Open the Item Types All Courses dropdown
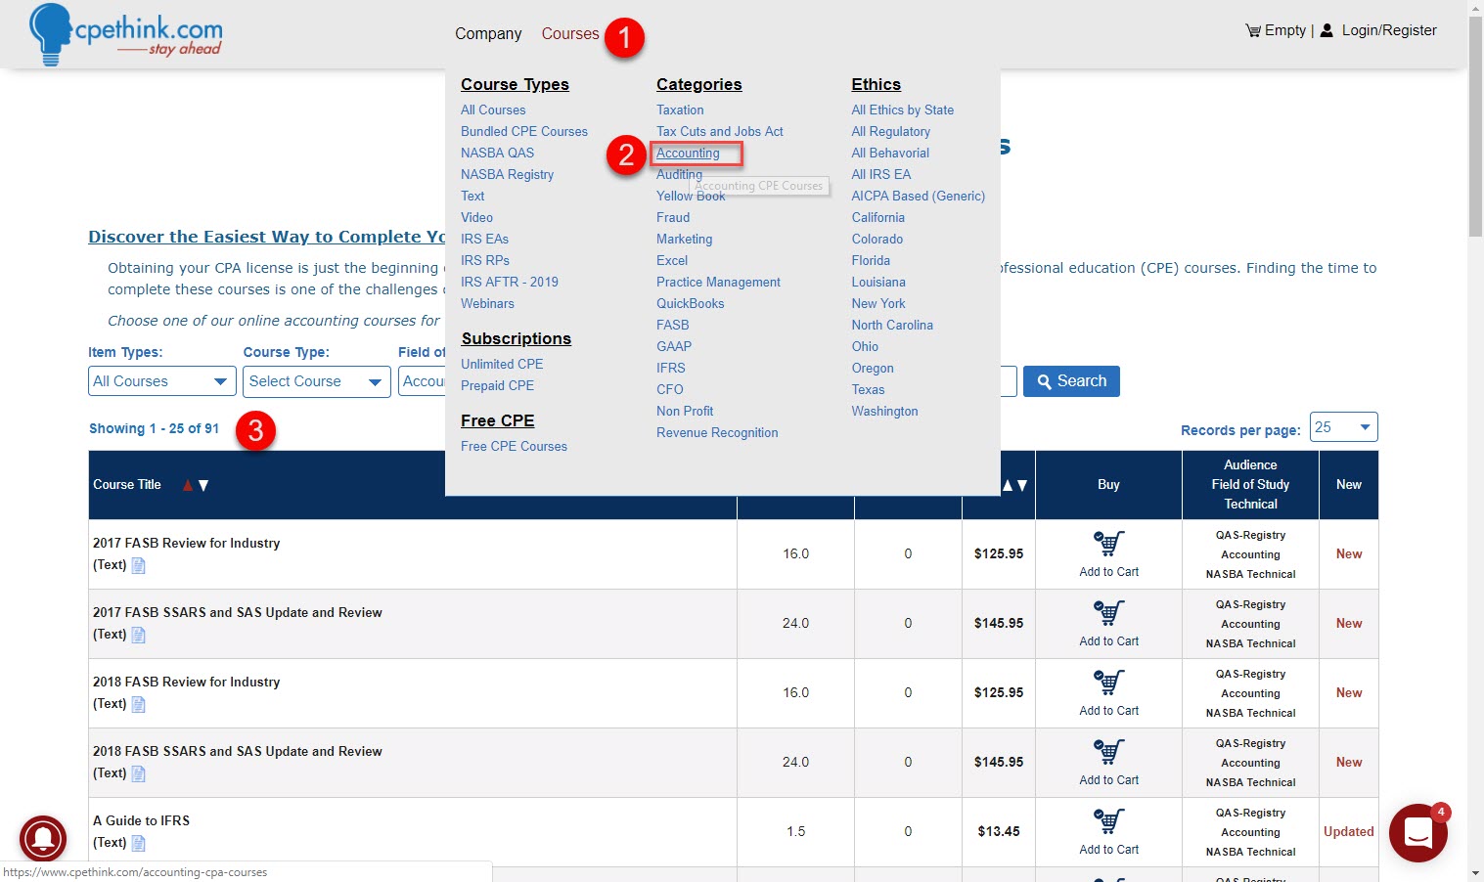 (160, 381)
